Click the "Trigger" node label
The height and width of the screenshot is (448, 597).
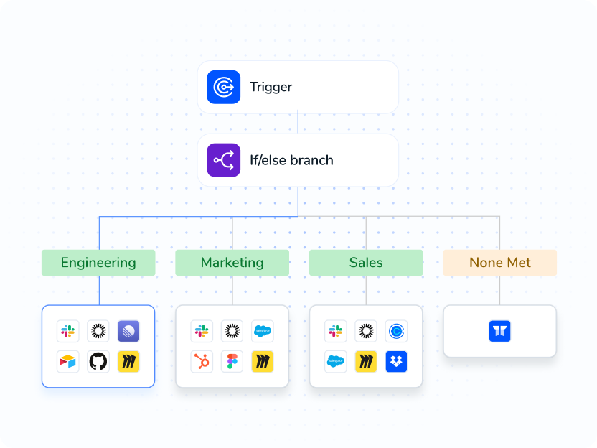pos(271,87)
